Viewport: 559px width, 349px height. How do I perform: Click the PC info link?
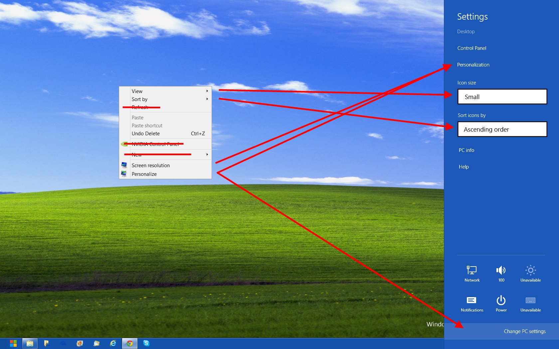point(466,150)
